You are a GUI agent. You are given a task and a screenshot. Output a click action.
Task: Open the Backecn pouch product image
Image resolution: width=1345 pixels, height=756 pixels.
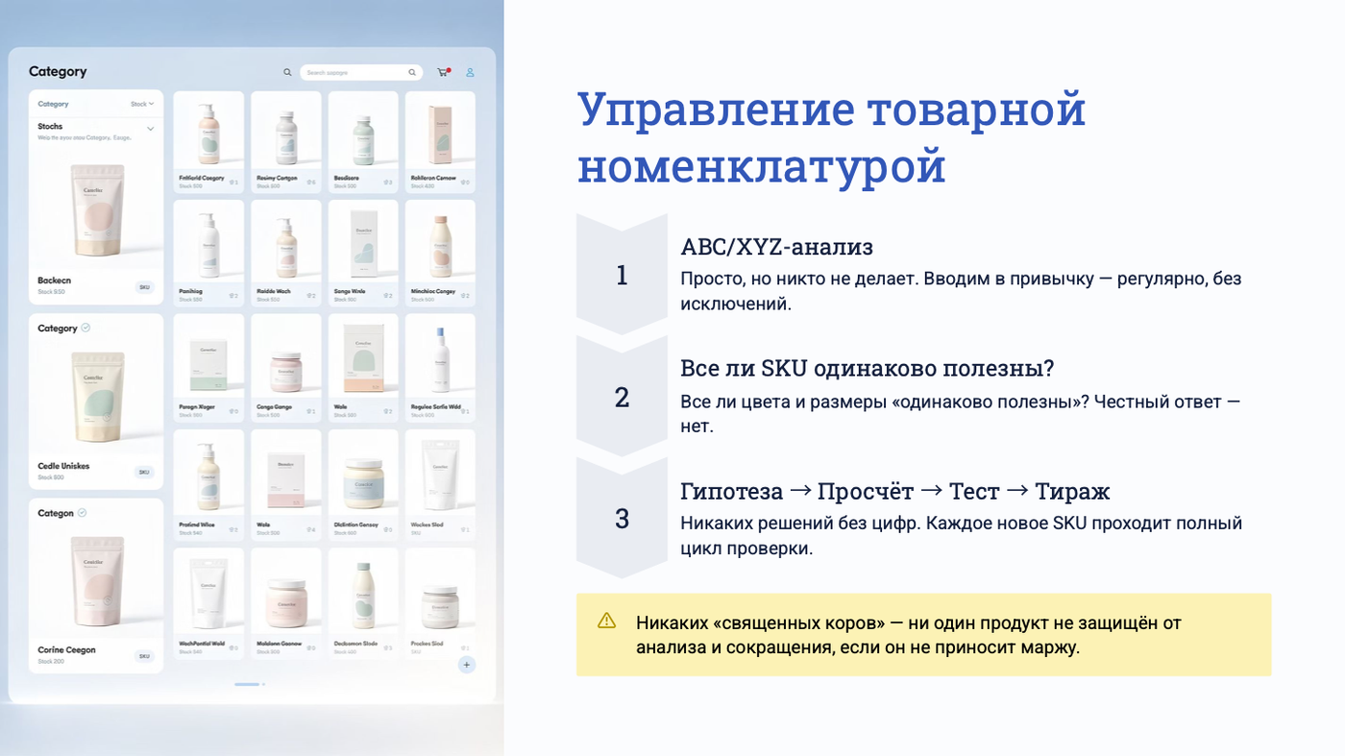coord(97,210)
